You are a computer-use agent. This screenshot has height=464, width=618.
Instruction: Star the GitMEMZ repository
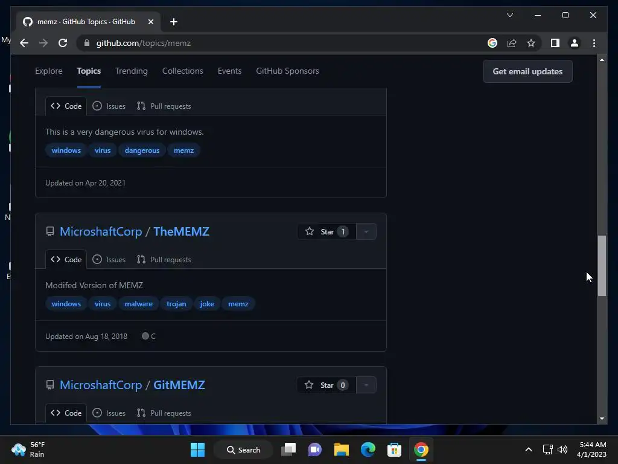(327, 385)
